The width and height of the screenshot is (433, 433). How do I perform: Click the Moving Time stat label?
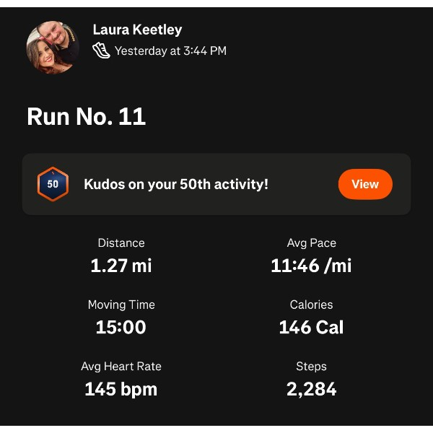coord(121,305)
